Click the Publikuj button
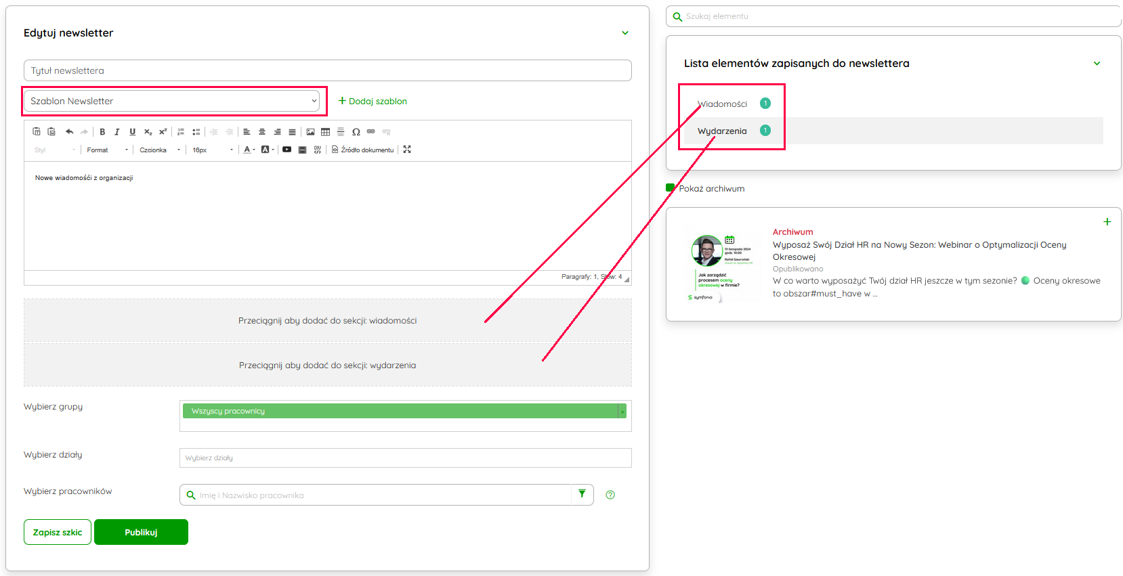This screenshot has width=1123, height=576. click(x=141, y=532)
